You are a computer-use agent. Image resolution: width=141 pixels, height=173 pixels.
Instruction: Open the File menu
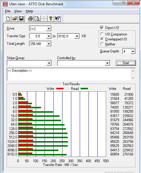tap(8, 11)
